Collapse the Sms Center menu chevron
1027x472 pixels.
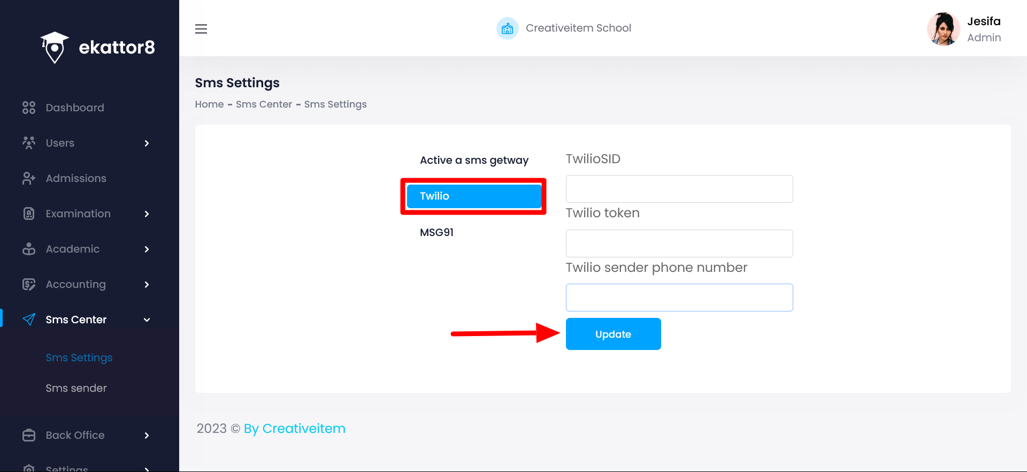pyautogui.click(x=147, y=319)
